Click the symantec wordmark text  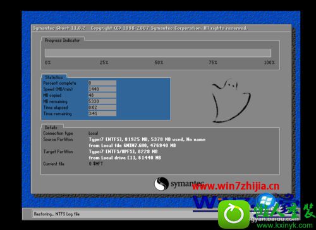(x=187, y=184)
